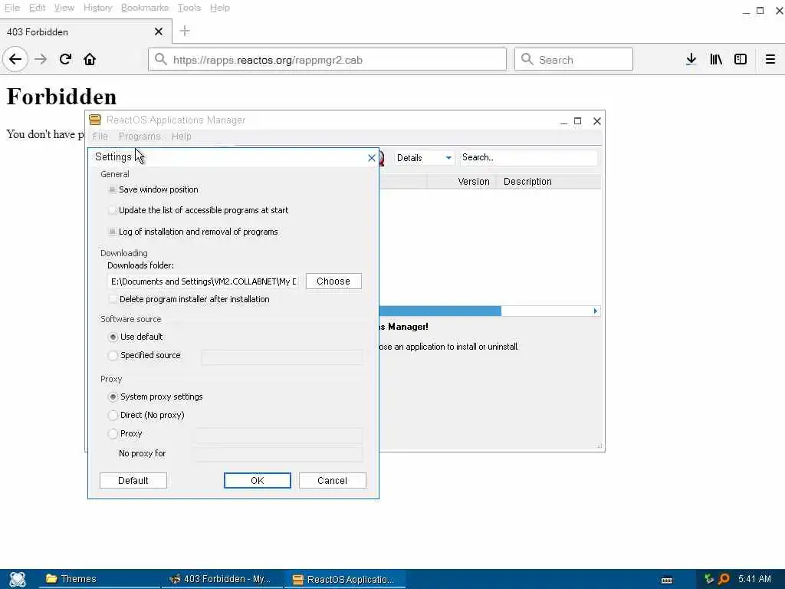This screenshot has width=785, height=589.
Task: Open the browser View menu
Action: click(64, 8)
